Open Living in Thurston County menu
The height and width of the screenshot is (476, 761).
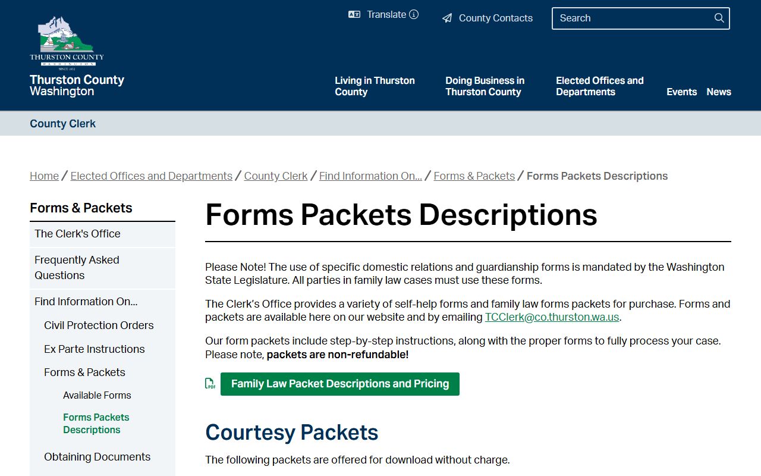tap(375, 86)
